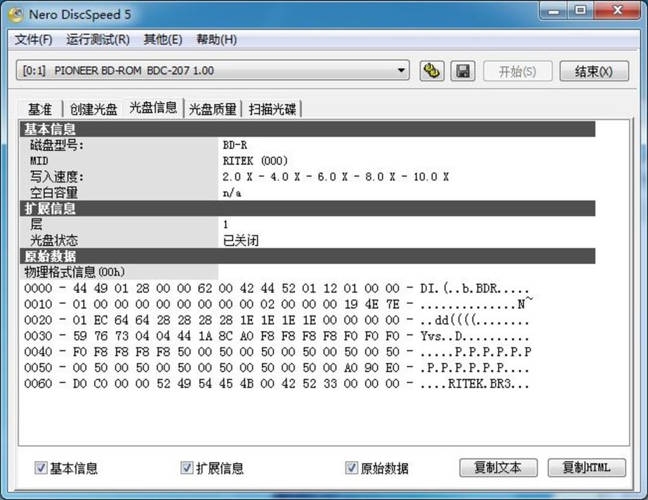Select the 光盘信息 tab
Screen dimensions: 648x500
click(x=154, y=108)
